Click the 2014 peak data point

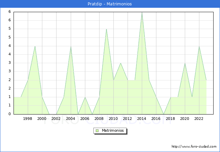click(x=142, y=12)
